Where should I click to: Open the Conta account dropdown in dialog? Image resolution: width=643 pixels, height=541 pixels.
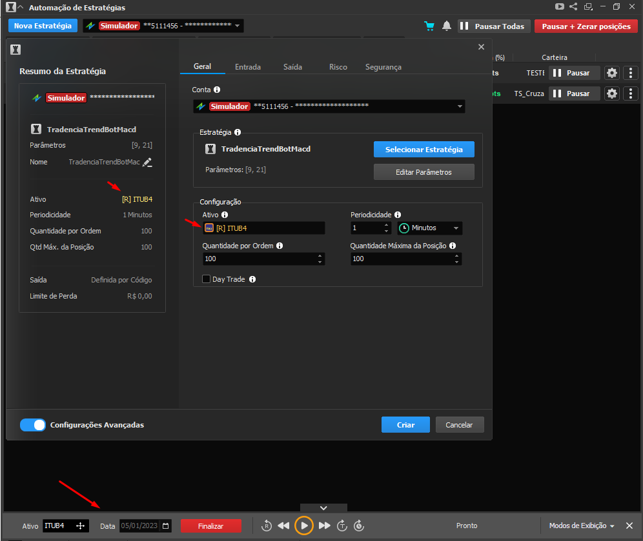[x=329, y=106]
